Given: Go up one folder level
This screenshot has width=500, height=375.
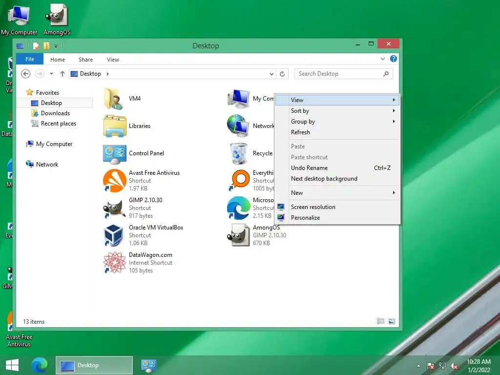Looking at the screenshot, I should pyautogui.click(x=62, y=74).
